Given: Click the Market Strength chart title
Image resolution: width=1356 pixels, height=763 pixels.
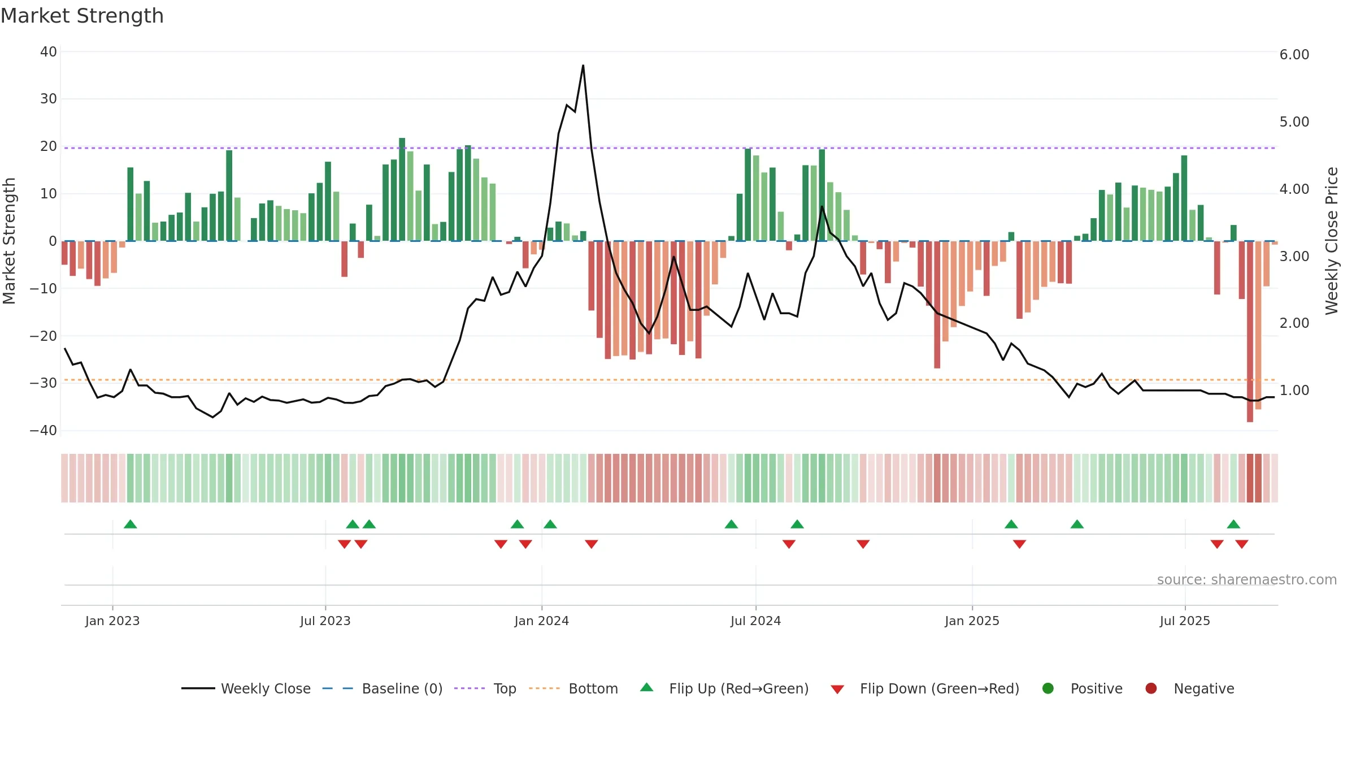Looking at the screenshot, I should pos(82,16).
